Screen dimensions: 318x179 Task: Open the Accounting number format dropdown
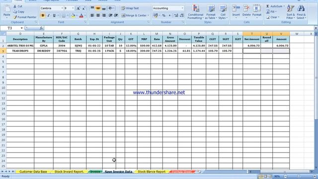182,8
